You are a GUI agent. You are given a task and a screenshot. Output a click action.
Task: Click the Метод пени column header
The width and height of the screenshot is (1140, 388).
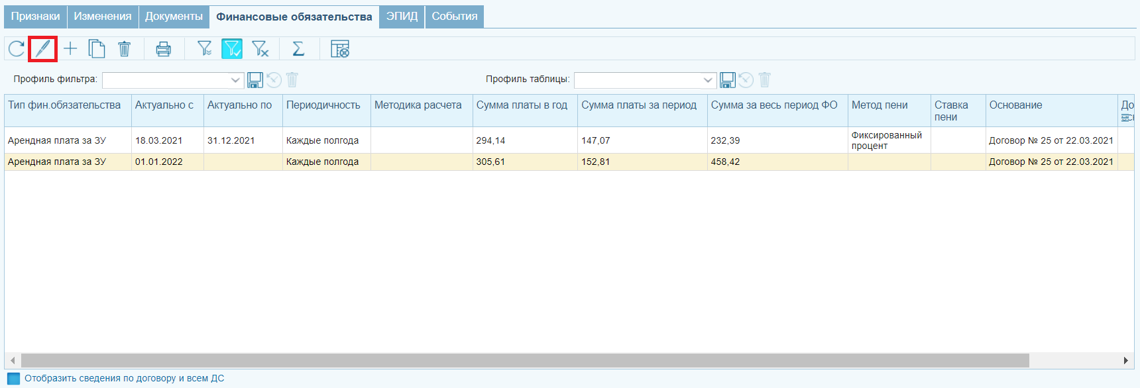[x=889, y=111]
